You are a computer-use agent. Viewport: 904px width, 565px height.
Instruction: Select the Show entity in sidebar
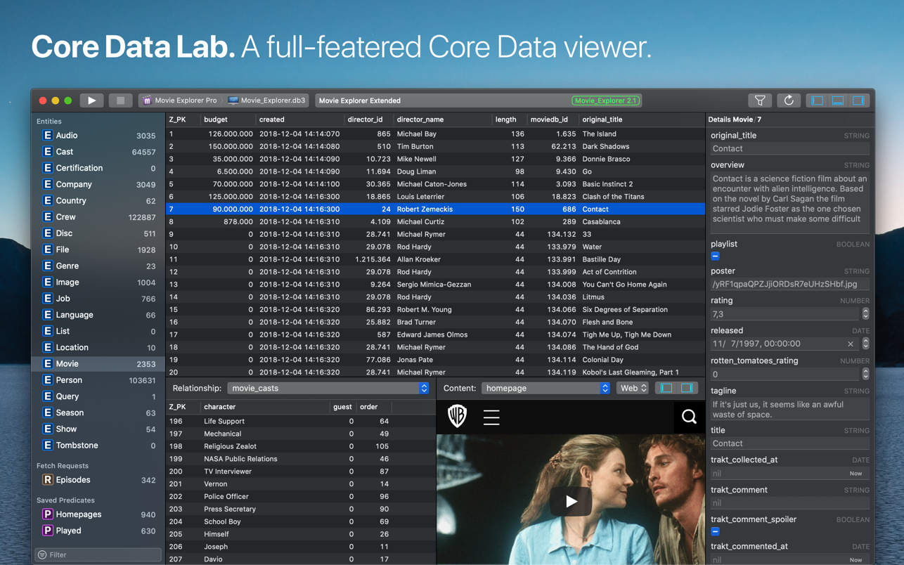click(x=98, y=429)
